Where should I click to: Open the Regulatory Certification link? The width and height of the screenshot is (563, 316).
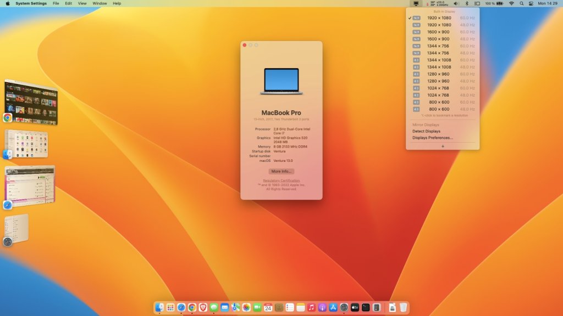[281, 180]
